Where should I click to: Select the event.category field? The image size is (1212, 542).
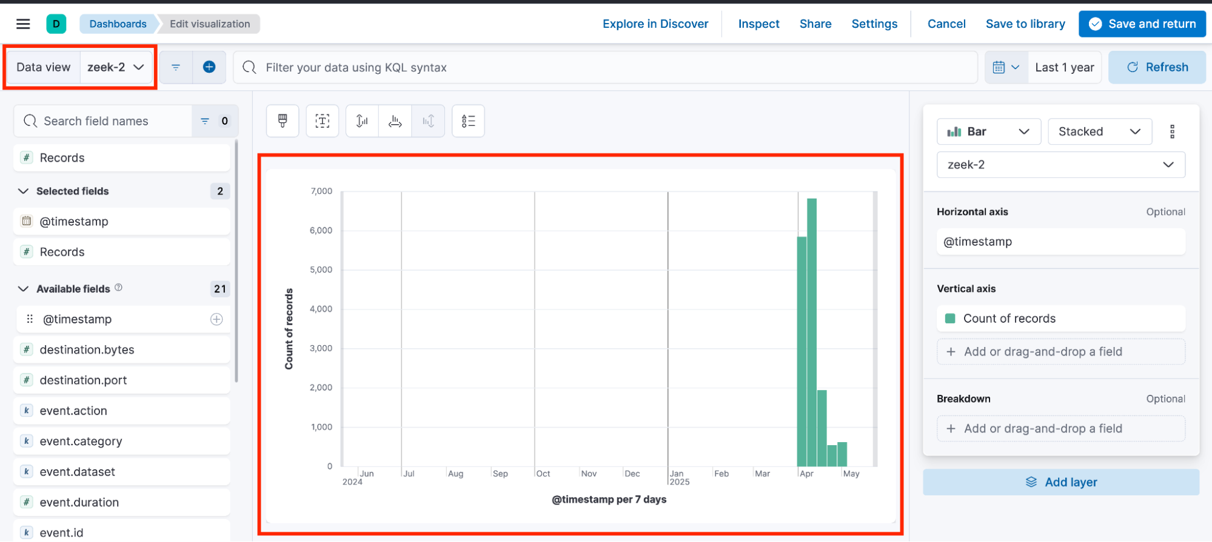[121, 441]
